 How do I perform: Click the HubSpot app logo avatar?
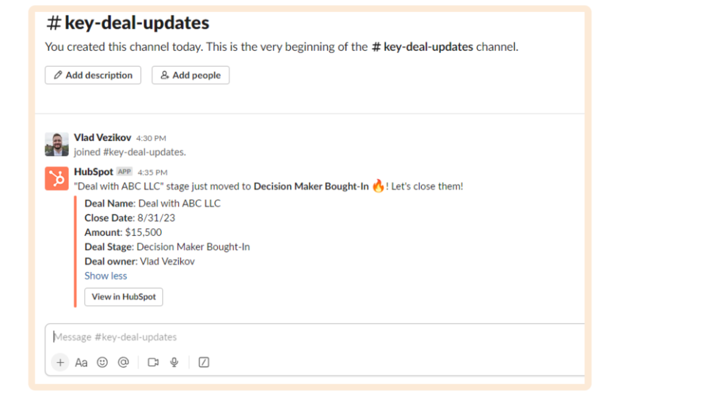(57, 179)
